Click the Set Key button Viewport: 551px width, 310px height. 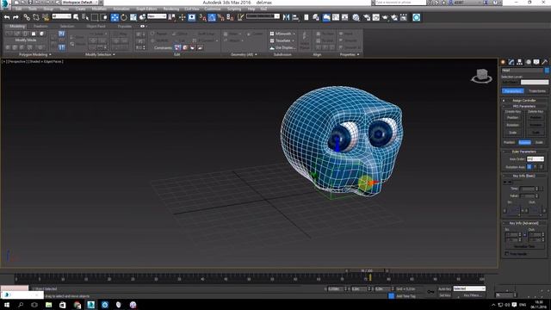coord(444,295)
